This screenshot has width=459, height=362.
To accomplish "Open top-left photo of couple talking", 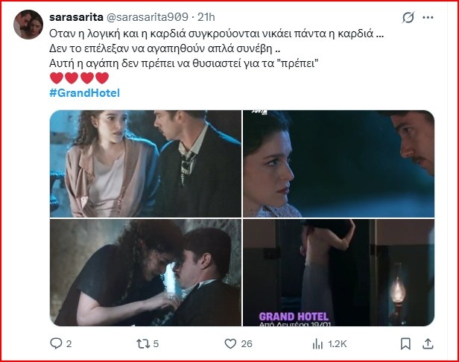I will click(145, 164).
